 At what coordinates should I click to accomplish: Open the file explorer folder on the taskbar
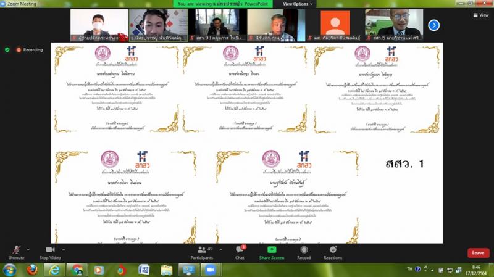[166, 270]
